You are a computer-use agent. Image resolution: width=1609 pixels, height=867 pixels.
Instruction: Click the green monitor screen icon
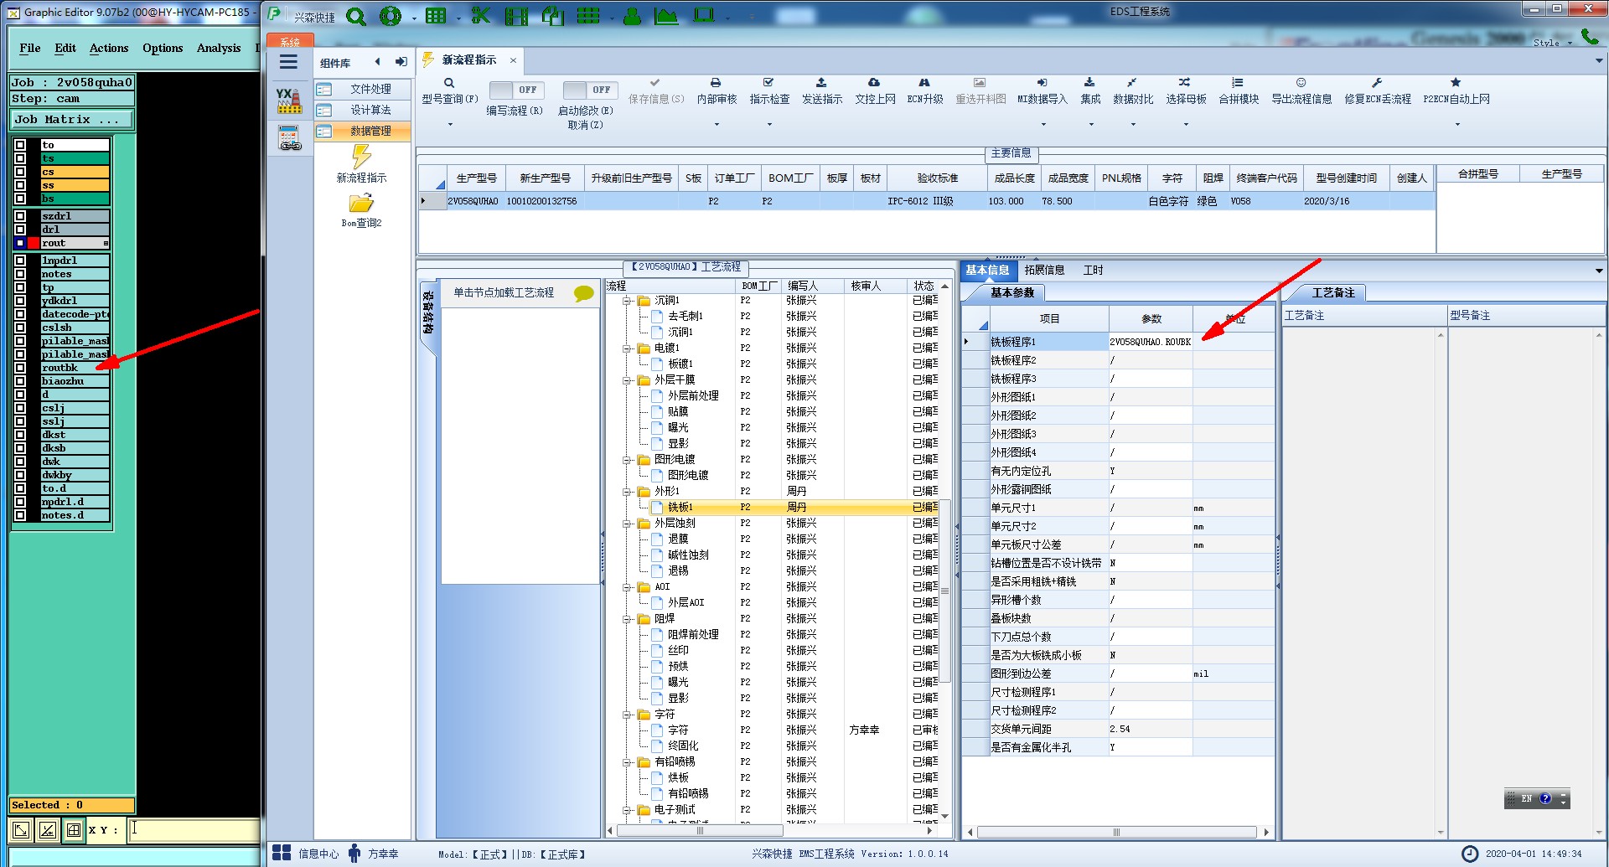click(x=704, y=16)
